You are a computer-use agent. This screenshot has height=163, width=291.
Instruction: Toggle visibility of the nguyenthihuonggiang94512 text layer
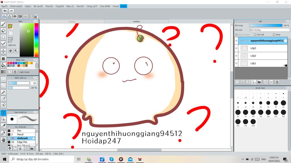point(236,41)
